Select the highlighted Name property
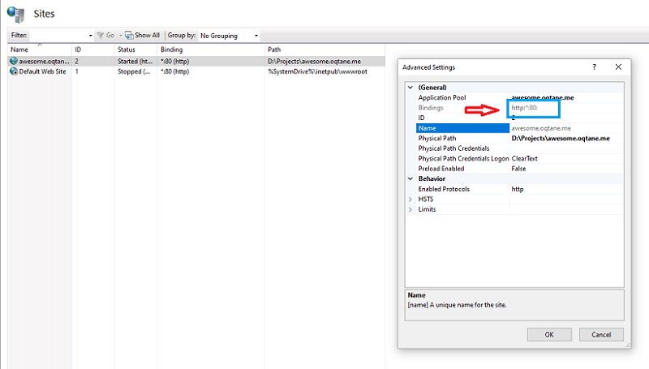The image size is (649, 369). pos(462,128)
